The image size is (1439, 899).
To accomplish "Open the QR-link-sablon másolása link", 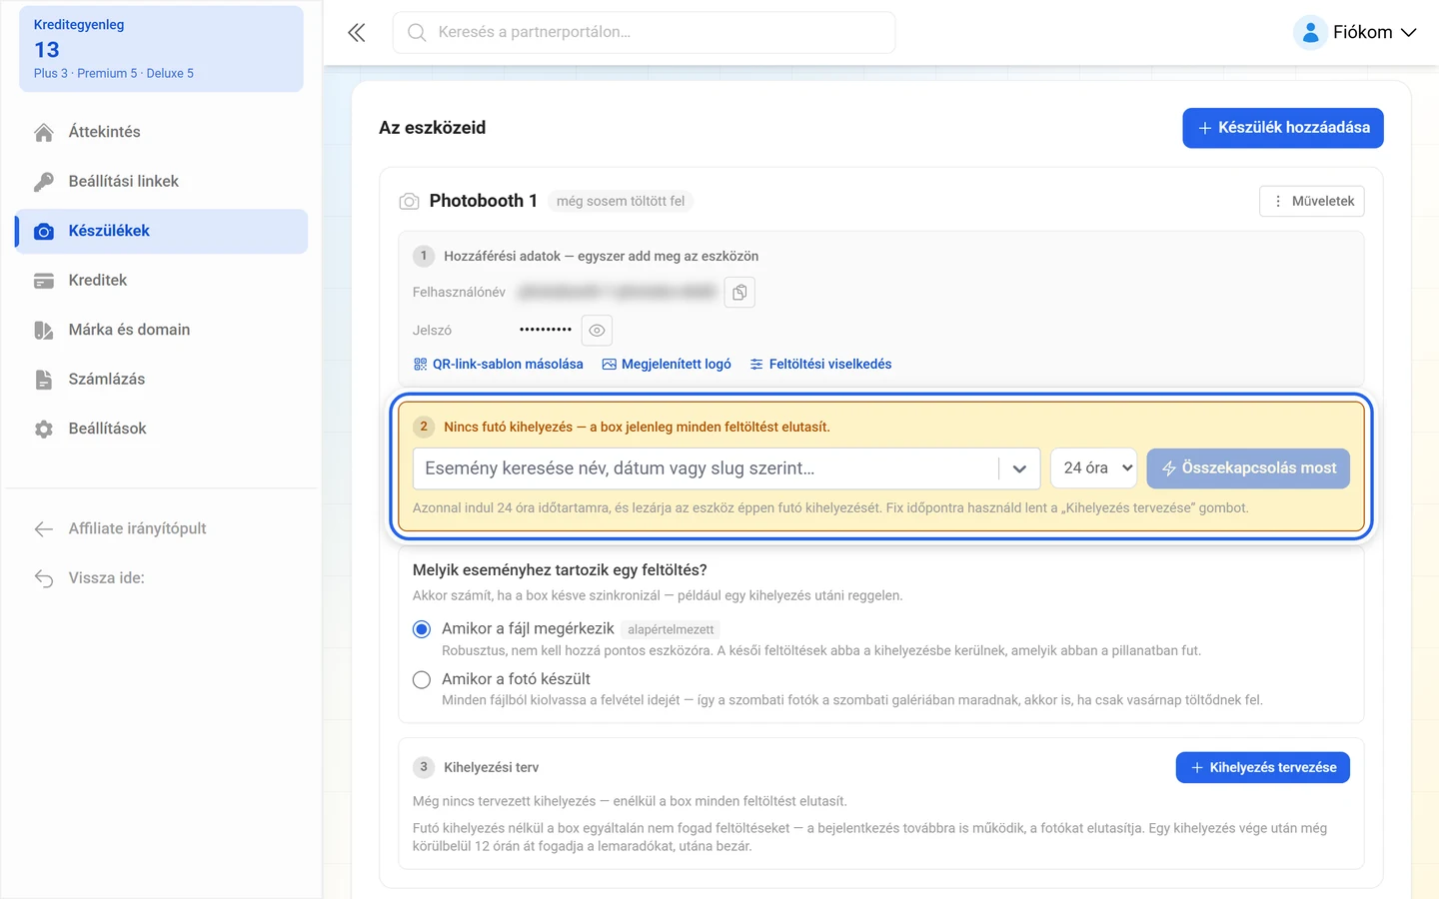I will (499, 365).
